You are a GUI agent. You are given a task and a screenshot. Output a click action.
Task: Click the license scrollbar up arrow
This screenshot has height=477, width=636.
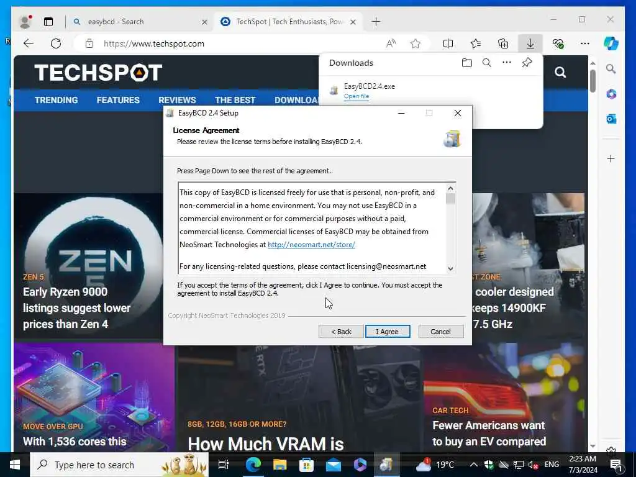pyautogui.click(x=450, y=188)
